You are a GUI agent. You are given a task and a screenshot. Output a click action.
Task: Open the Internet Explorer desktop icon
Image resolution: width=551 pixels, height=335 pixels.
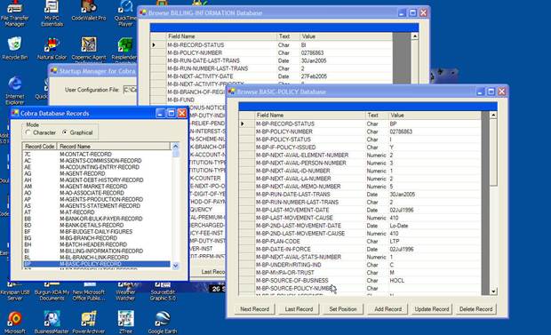pos(15,91)
